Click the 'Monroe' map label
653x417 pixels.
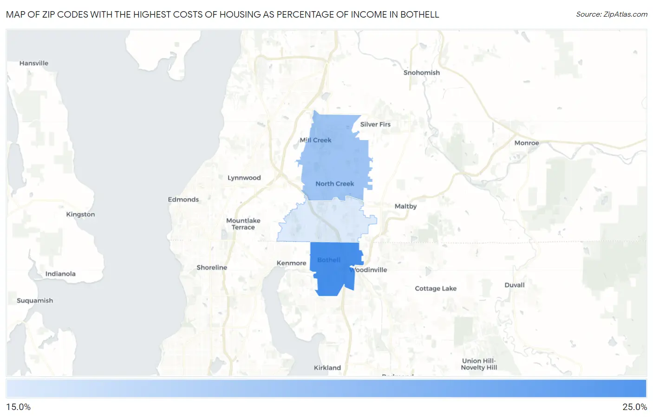(527, 143)
